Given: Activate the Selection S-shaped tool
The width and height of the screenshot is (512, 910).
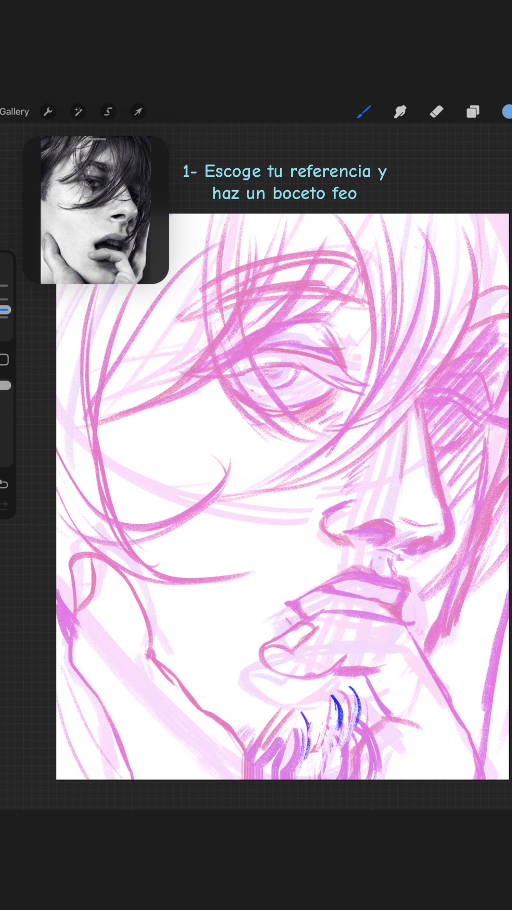Looking at the screenshot, I should (108, 112).
